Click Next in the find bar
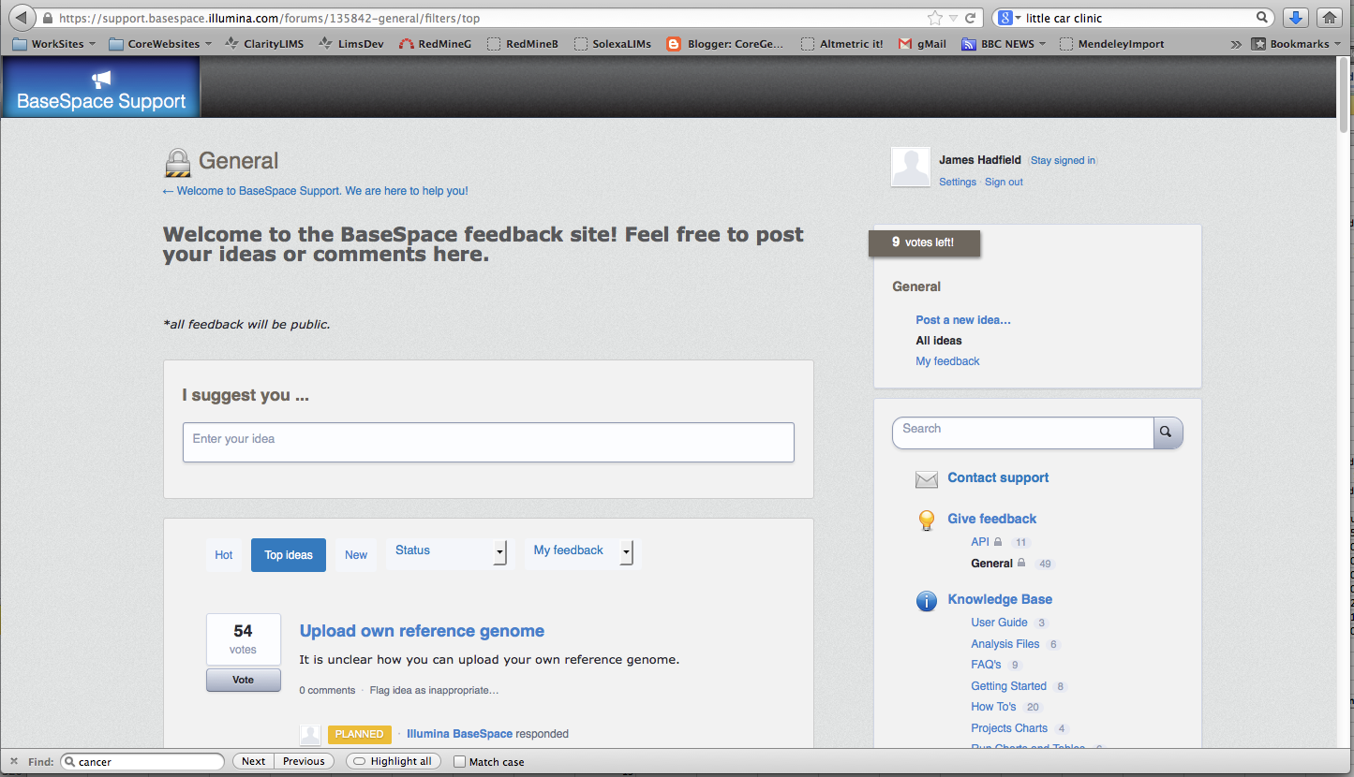Image resolution: width=1354 pixels, height=777 pixels. pyautogui.click(x=253, y=761)
